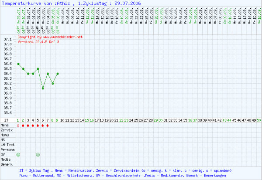The image size is (262, 180).
Task: Click the 37.1 label on the temperature axis
Action: 7,40
